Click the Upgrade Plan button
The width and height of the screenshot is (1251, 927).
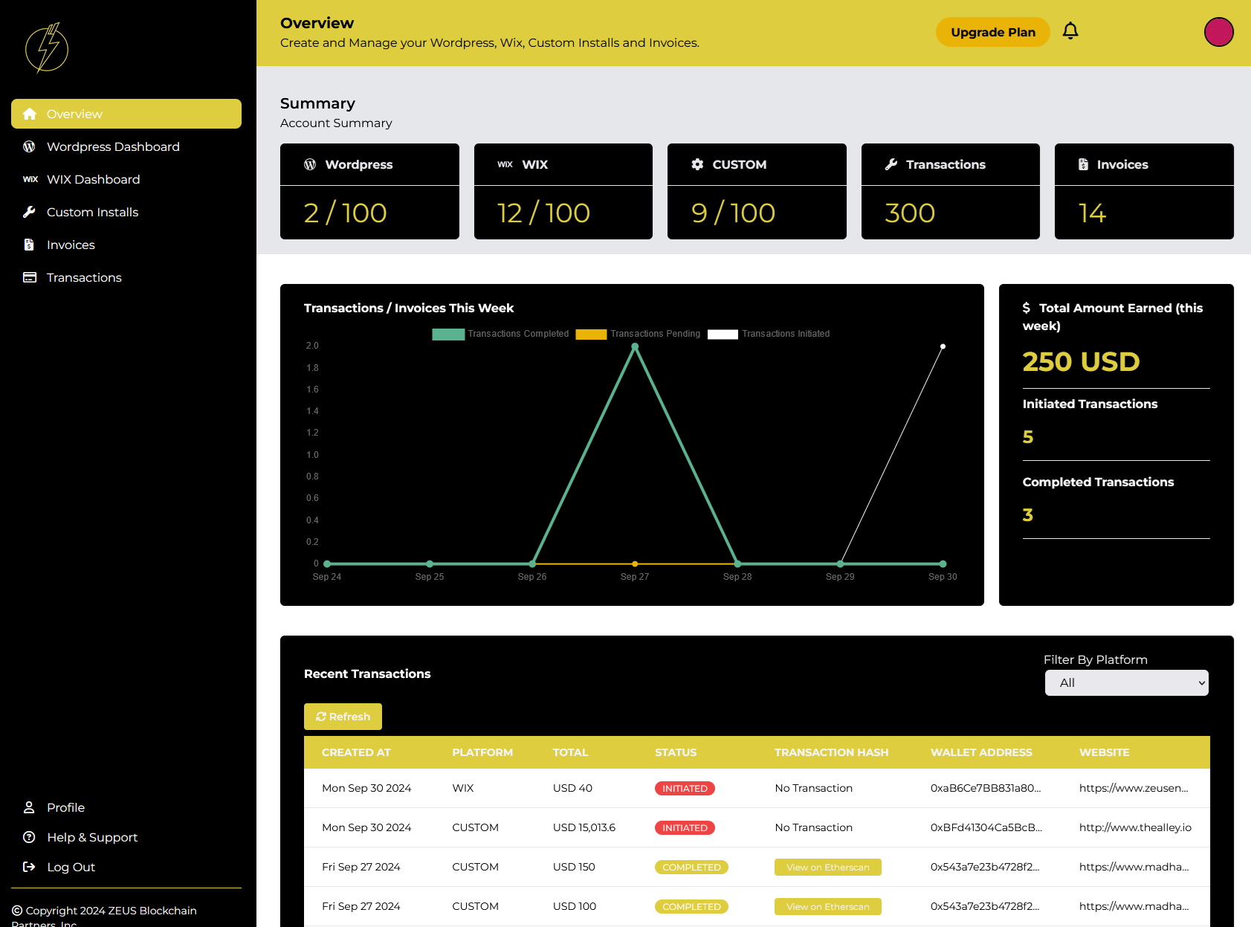(992, 32)
